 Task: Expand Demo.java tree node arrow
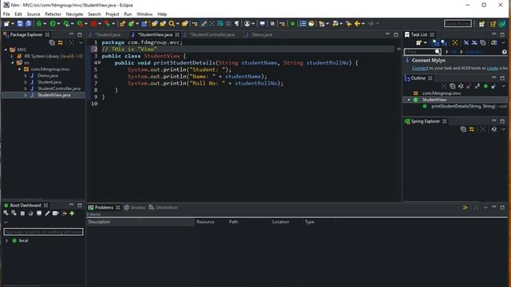click(x=26, y=76)
